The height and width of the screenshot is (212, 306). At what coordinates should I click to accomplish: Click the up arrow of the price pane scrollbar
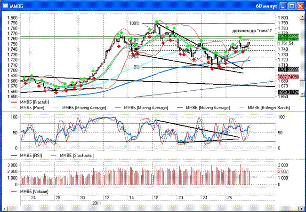point(303,17)
